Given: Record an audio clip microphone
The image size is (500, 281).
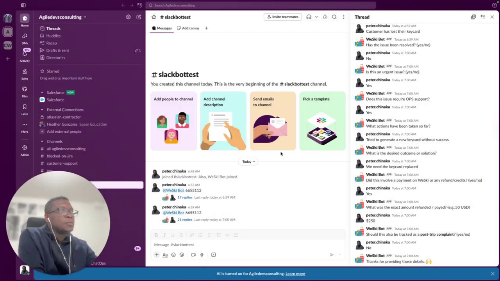Looking at the screenshot, I should 202,255.
